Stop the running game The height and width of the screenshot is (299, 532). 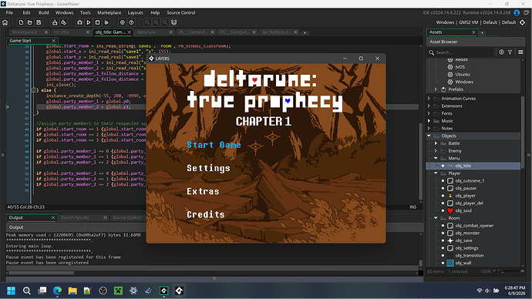point(97,22)
